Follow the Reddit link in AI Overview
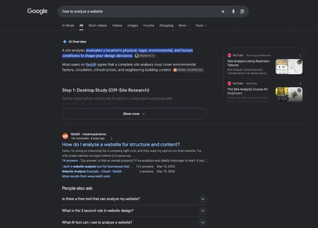The image size is (318, 228). pyautogui.click(x=91, y=65)
